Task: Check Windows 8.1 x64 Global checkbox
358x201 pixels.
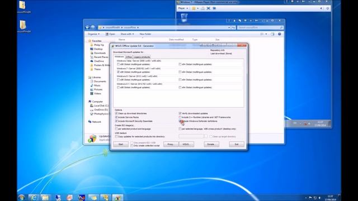Action: 180,87
